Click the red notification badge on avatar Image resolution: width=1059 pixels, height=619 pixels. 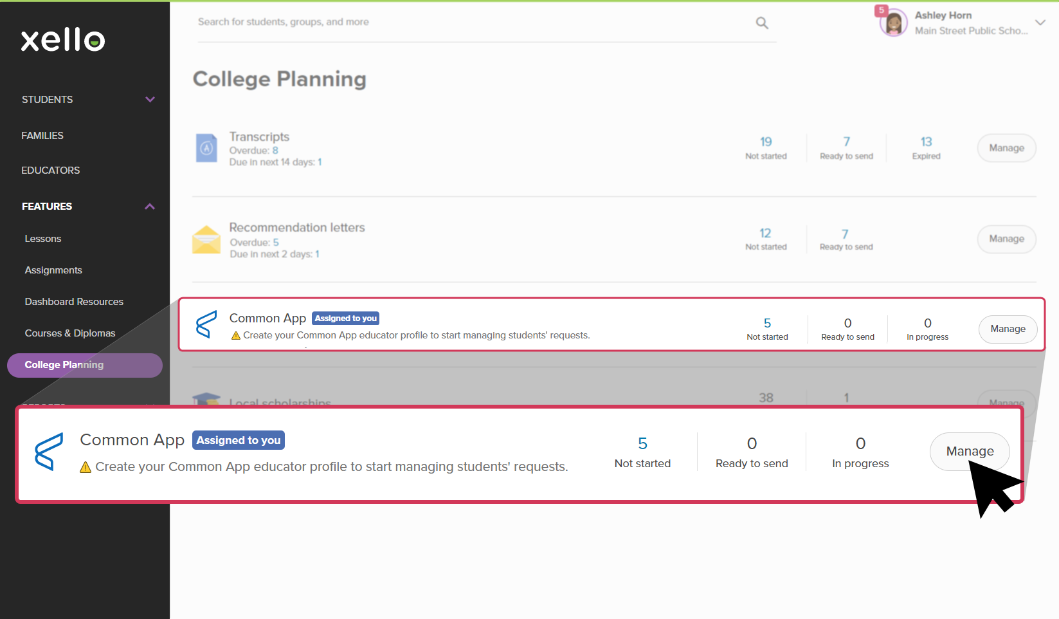coord(882,10)
